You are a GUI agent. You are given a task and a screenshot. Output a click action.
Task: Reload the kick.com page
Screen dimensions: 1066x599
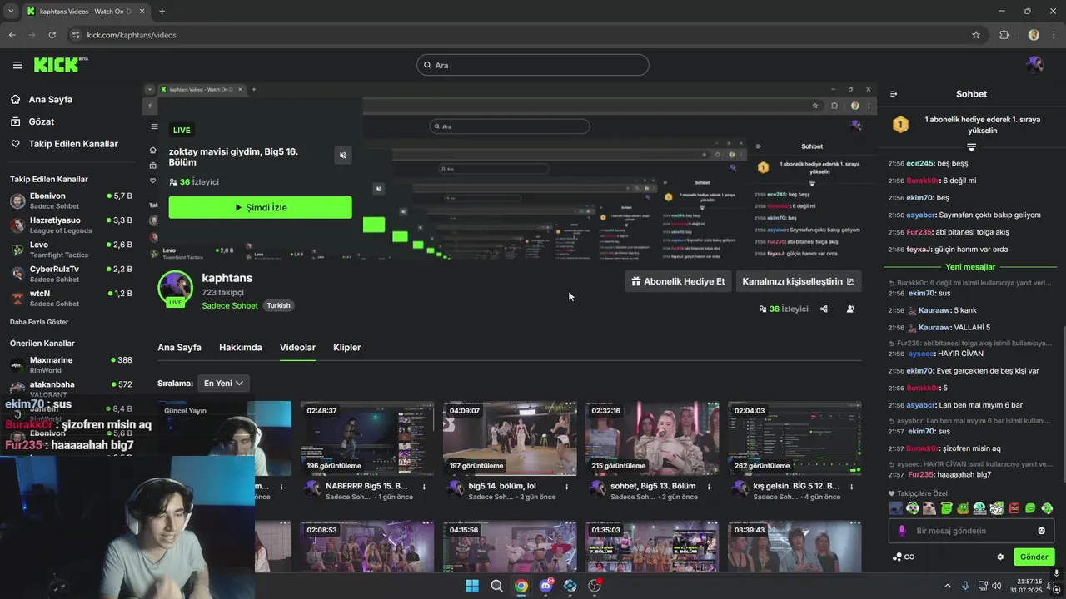(52, 35)
